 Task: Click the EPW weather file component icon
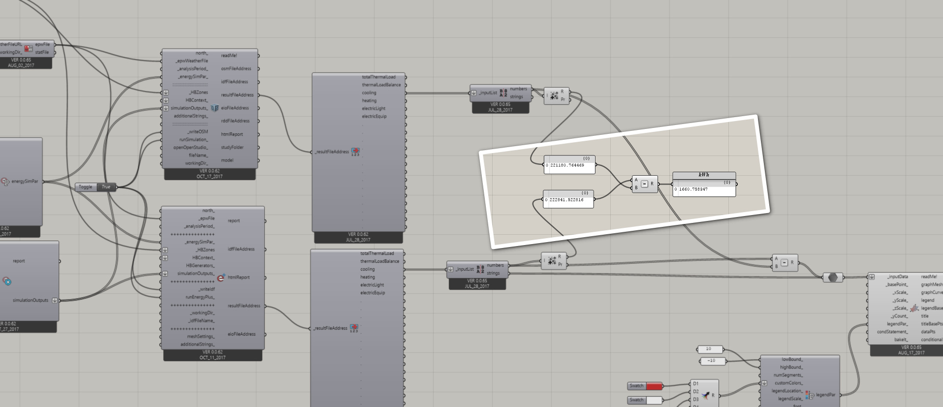coord(29,48)
